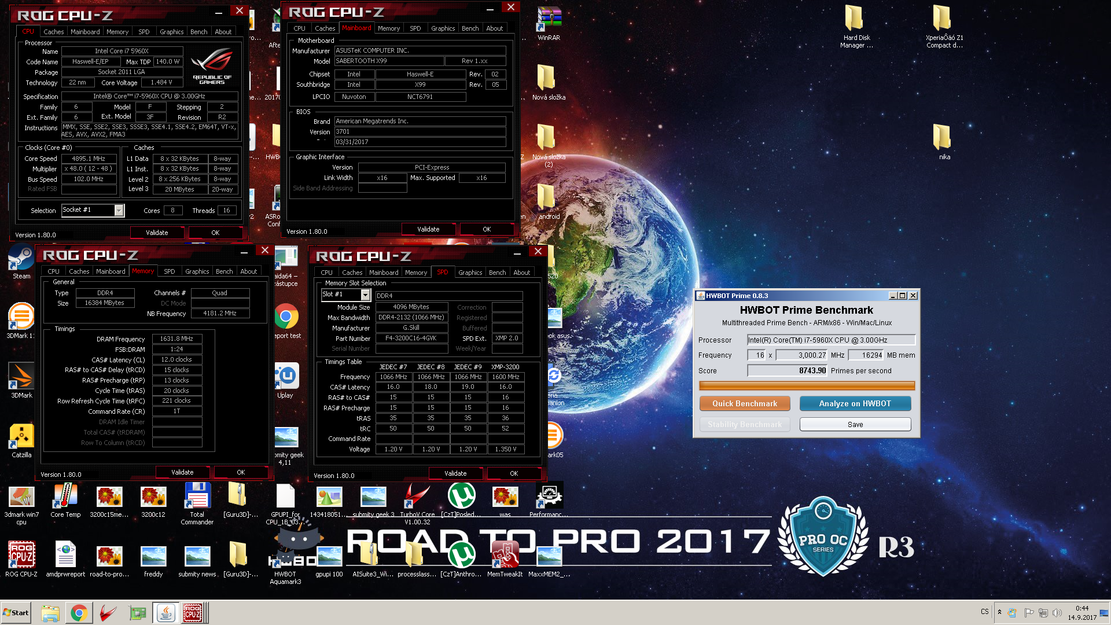Save the HWBOT Prime result
Image resolution: width=1111 pixels, height=625 pixels.
[855, 424]
